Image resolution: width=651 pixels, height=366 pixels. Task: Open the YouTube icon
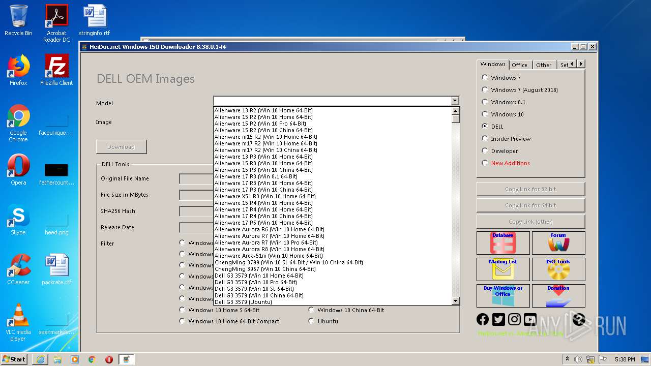click(x=530, y=319)
